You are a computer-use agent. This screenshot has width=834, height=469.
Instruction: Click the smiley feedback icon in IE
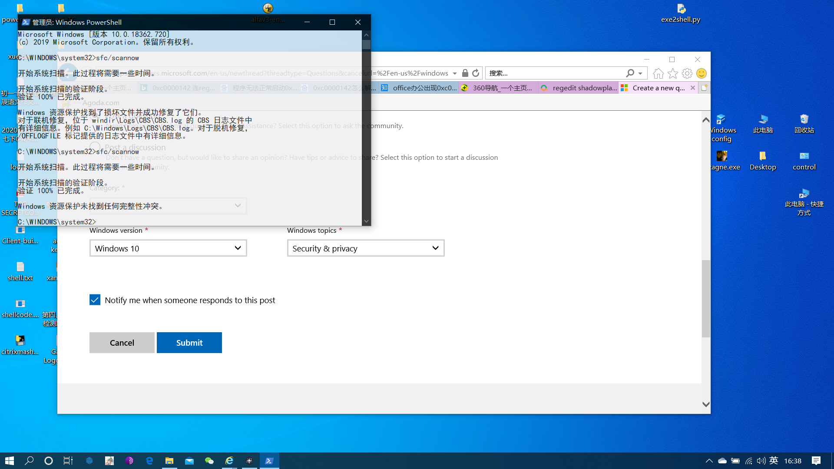tap(701, 73)
